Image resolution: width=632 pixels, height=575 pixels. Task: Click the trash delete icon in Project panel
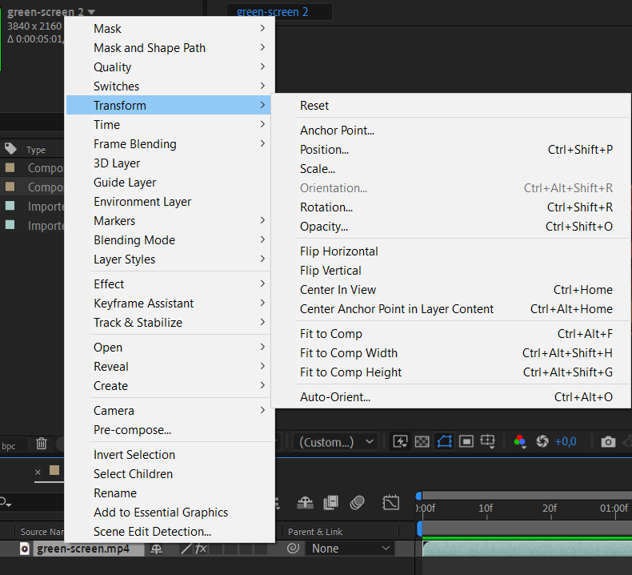[42, 444]
